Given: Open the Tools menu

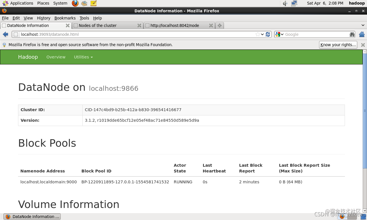Looking at the screenshot, I should (x=84, y=18).
